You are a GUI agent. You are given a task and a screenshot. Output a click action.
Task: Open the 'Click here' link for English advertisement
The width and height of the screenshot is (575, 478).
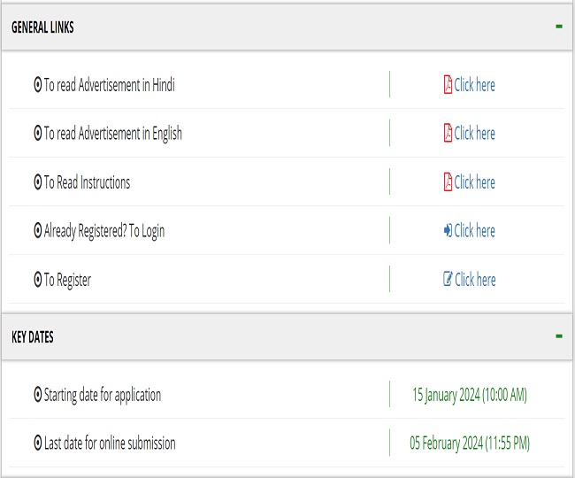pos(475,134)
